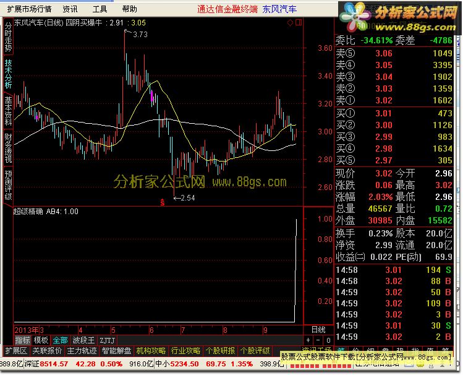Click the 3.73 high price marker
The height and width of the screenshot is (375, 463).
(x=140, y=35)
